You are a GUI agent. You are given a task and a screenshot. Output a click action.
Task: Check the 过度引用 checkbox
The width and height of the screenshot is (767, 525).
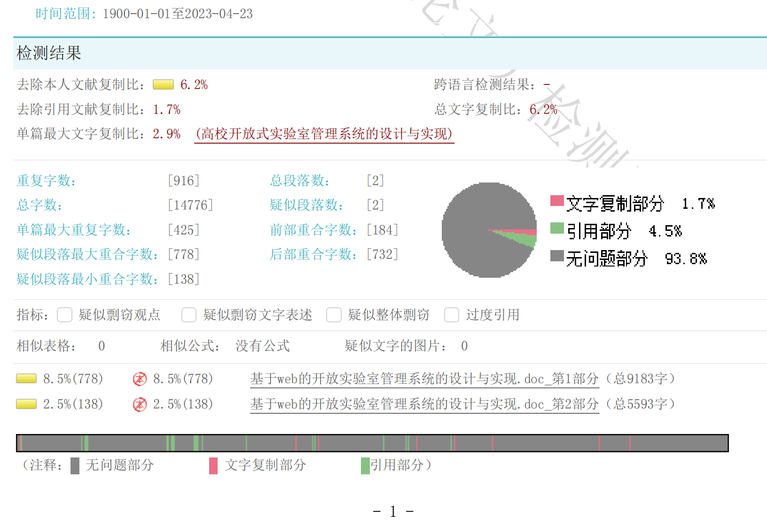[452, 315]
